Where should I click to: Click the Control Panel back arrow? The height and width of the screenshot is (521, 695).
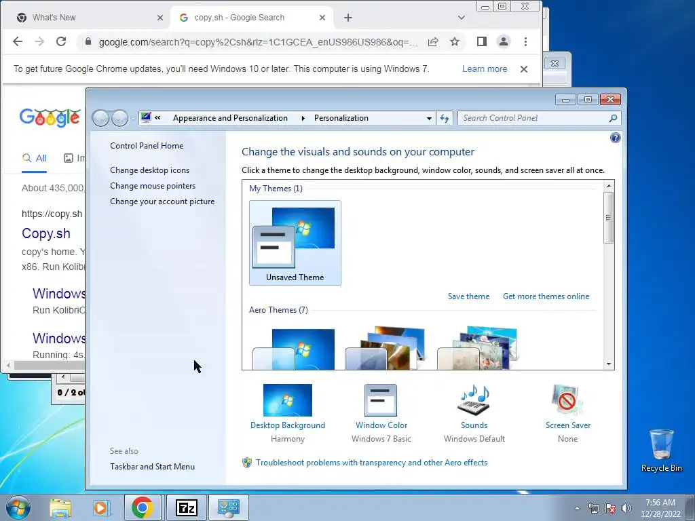pyautogui.click(x=100, y=118)
